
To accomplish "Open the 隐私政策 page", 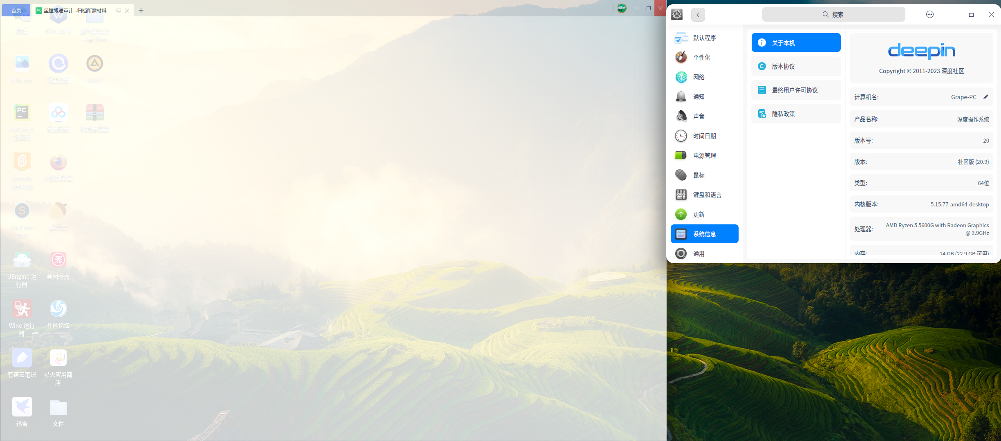I will [x=796, y=114].
